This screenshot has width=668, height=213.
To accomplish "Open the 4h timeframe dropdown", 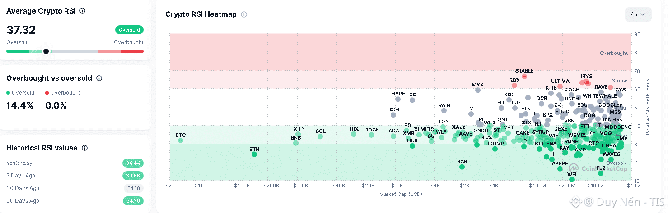I will pos(638,14).
